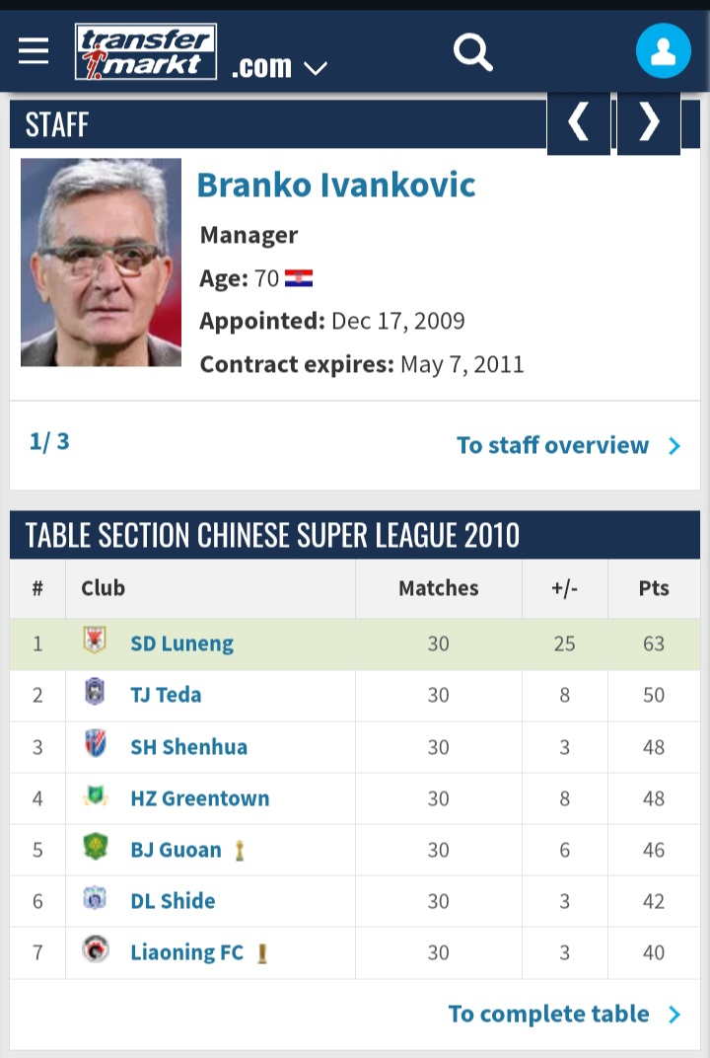Open the user profile icon
710x1058 pixels.
click(x=663, y=50)
